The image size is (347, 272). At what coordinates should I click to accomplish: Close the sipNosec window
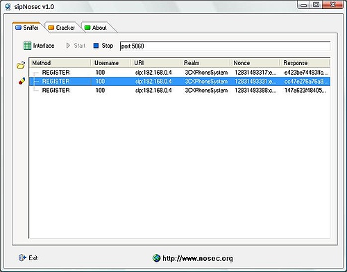coord(332,5)
